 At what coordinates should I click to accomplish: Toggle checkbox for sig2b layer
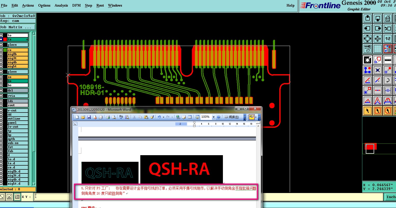tap(1, 54)
